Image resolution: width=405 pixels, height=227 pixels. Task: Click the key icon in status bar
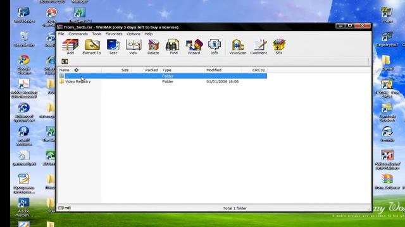coord(68,208)
